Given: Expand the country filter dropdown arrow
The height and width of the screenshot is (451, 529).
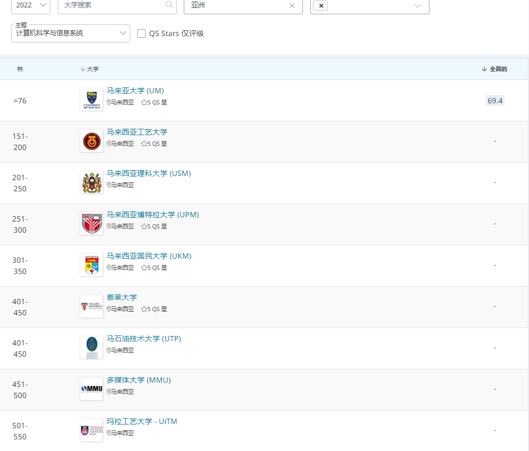Looking at the screenshot, I should [417, 6].
